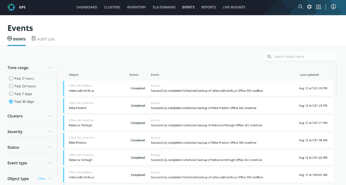
Task: Click the Rubrik GPS logo icon
Action: pyautogui.click(x=11, y=7)
